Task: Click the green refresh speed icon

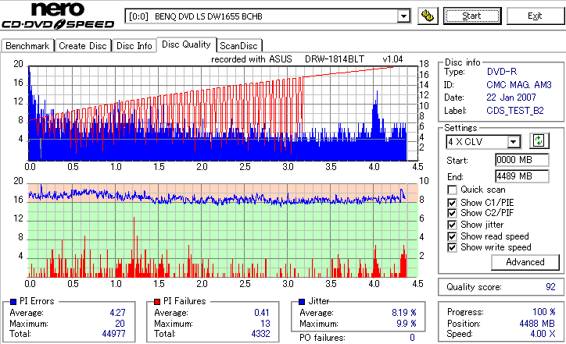Action: click(539, 141)
